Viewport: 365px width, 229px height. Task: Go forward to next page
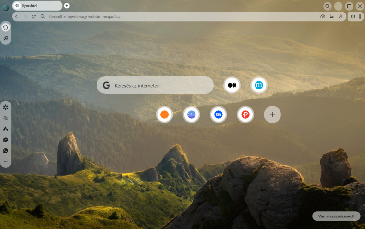[x=25, y=16]
